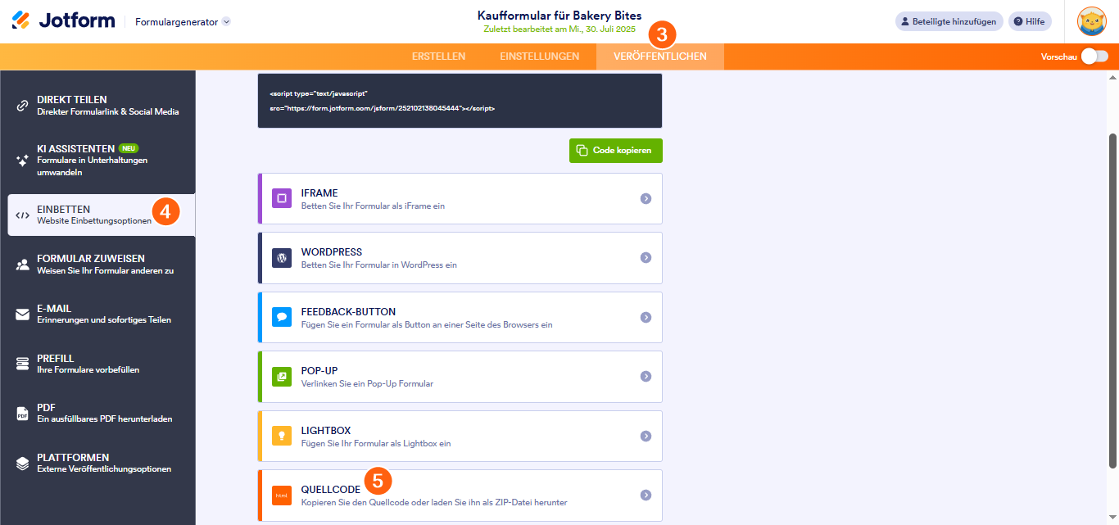Expand the POP-UP option arrow

(x=646, y=377)
